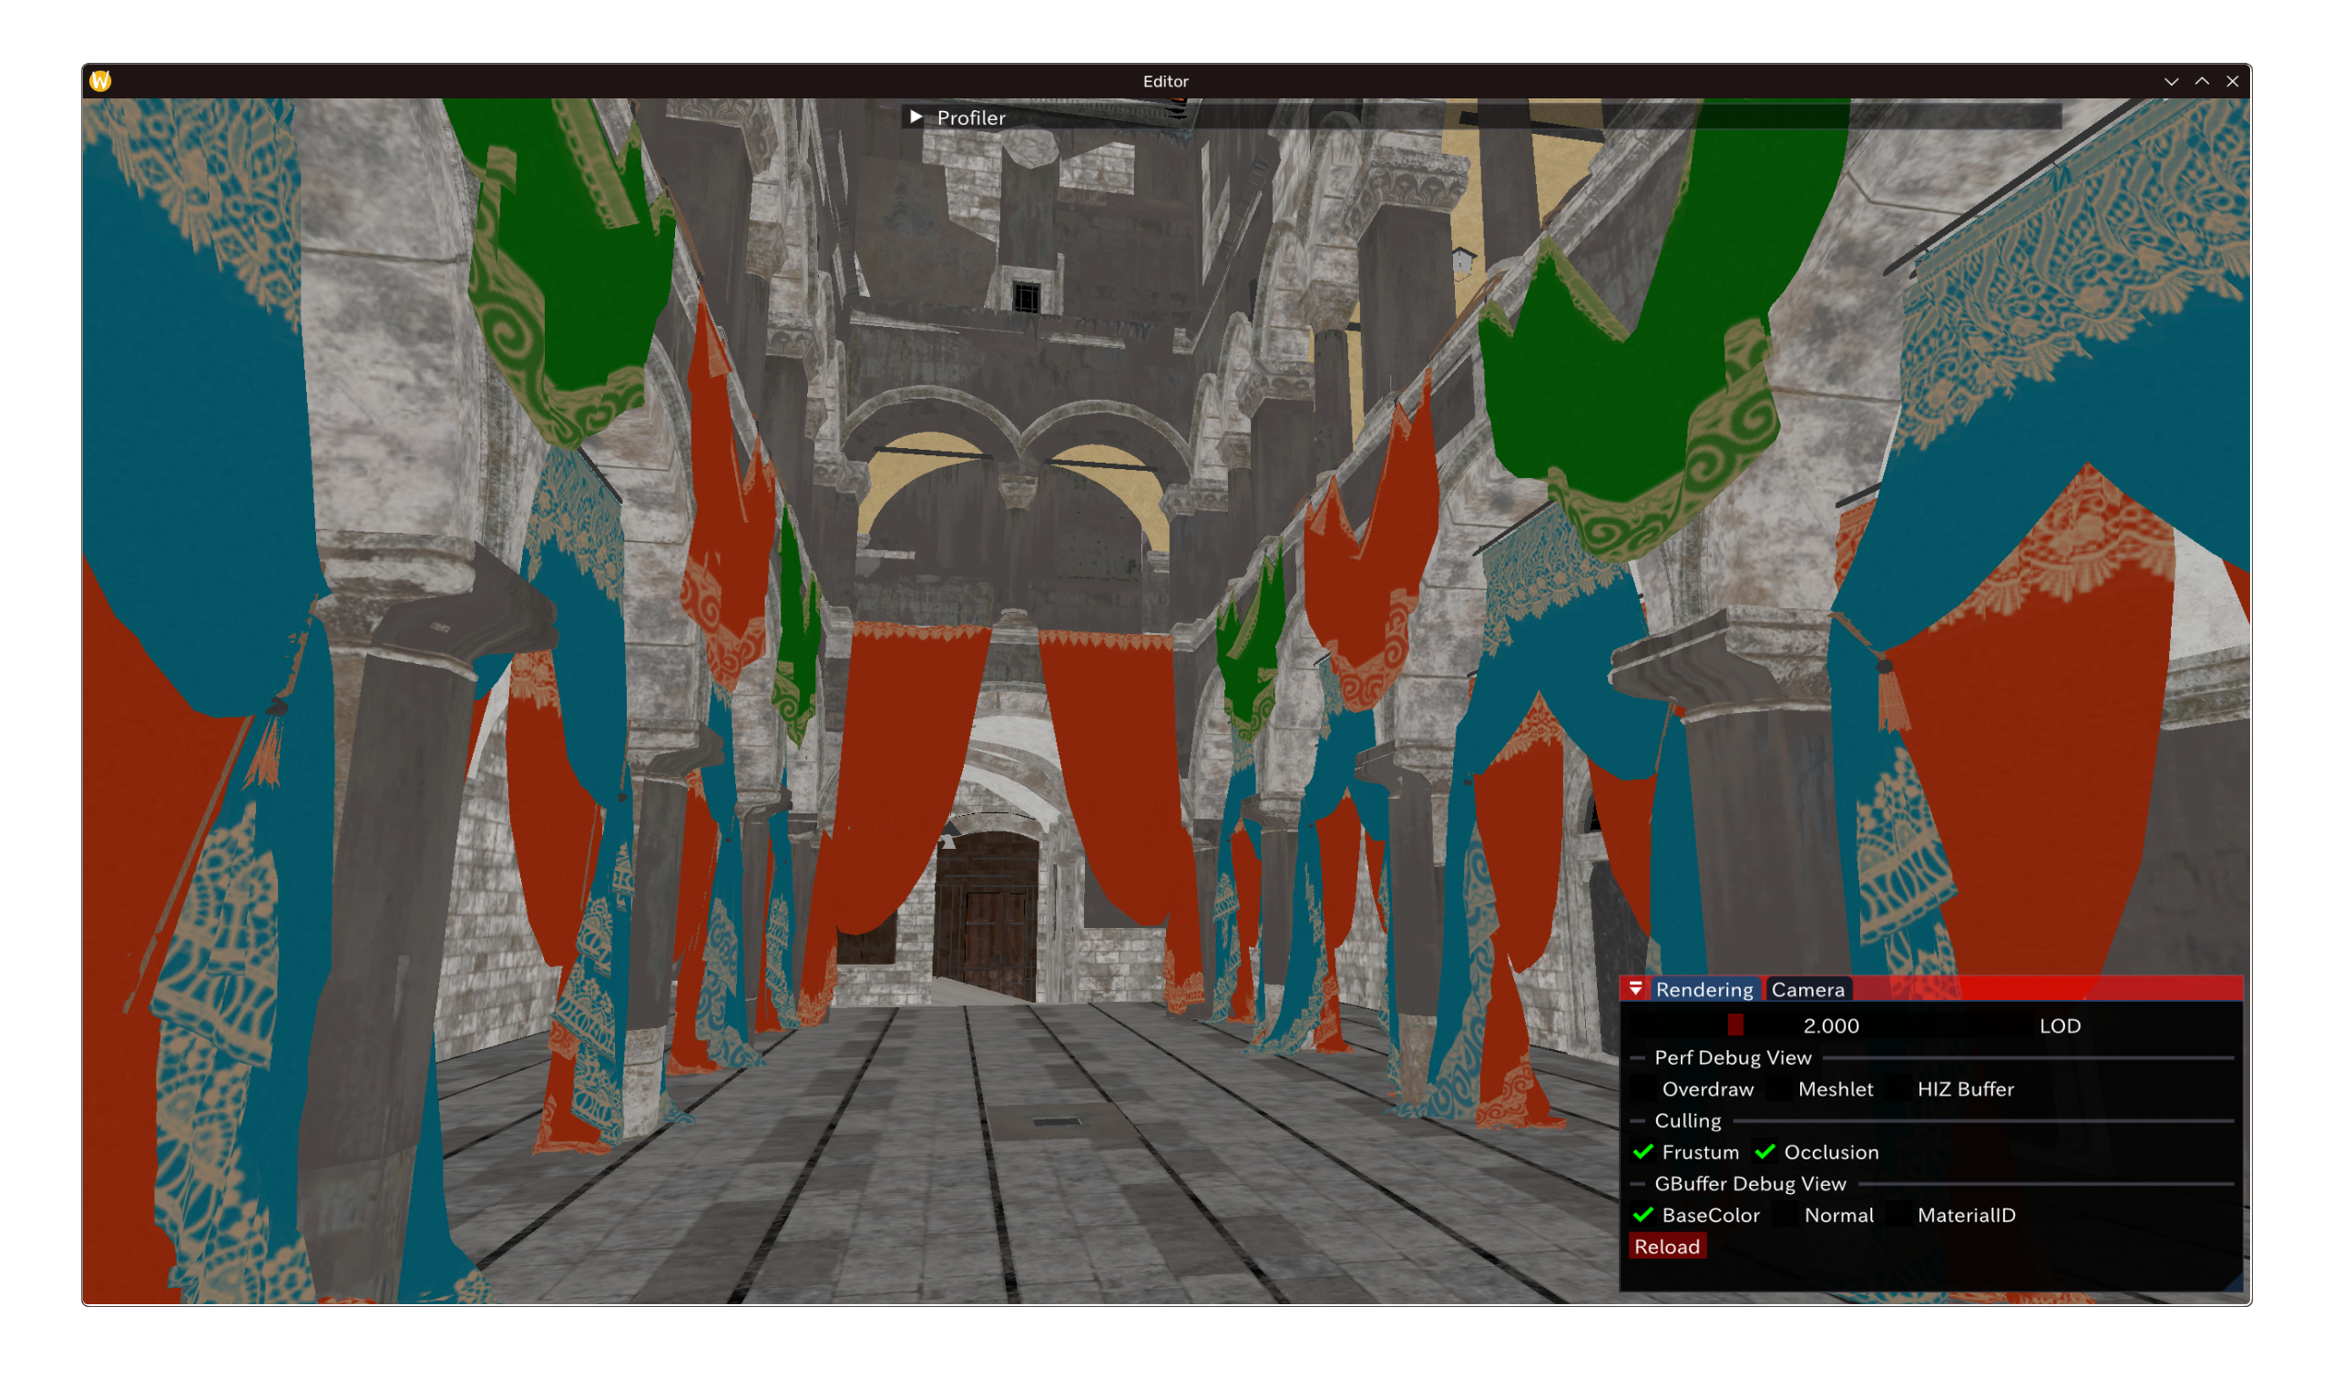Screen dimensions: 2333x1398
Task: Enable the Meshlet debug view checkbox
Action: click(1779, 1089)
